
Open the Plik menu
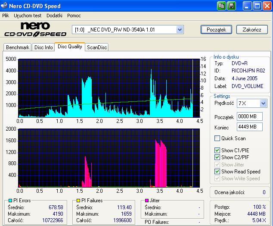click(6, 16)
